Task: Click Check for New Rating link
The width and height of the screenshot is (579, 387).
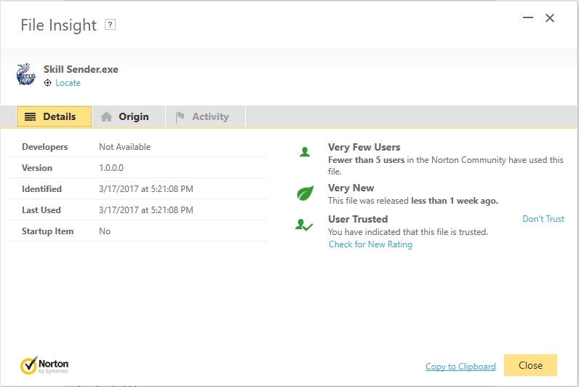Action: [370, 244]
